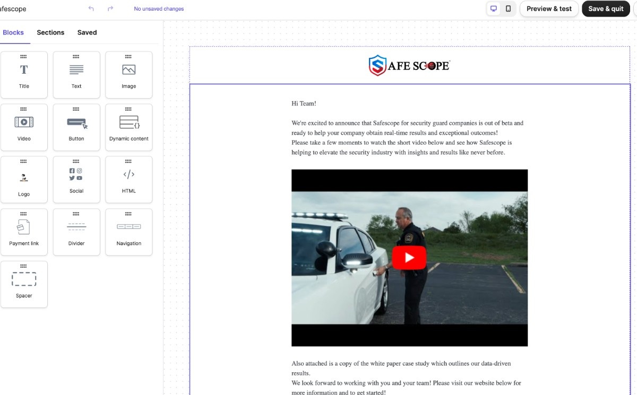Screen dimensions: 637x395
Task: Click Preview & test button
Action: [x=549, y=8]
